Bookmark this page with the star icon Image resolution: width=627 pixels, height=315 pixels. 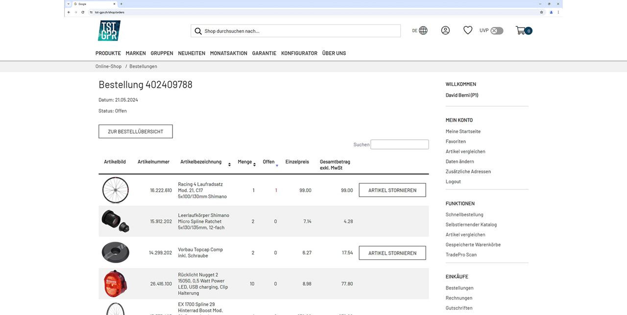(x=541, y=12)
